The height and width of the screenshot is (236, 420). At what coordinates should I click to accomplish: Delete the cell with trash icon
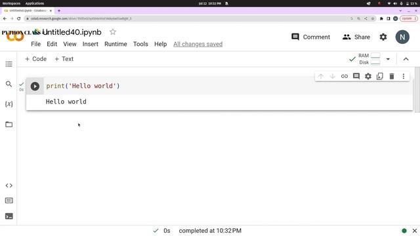click(x=392, y=76)
